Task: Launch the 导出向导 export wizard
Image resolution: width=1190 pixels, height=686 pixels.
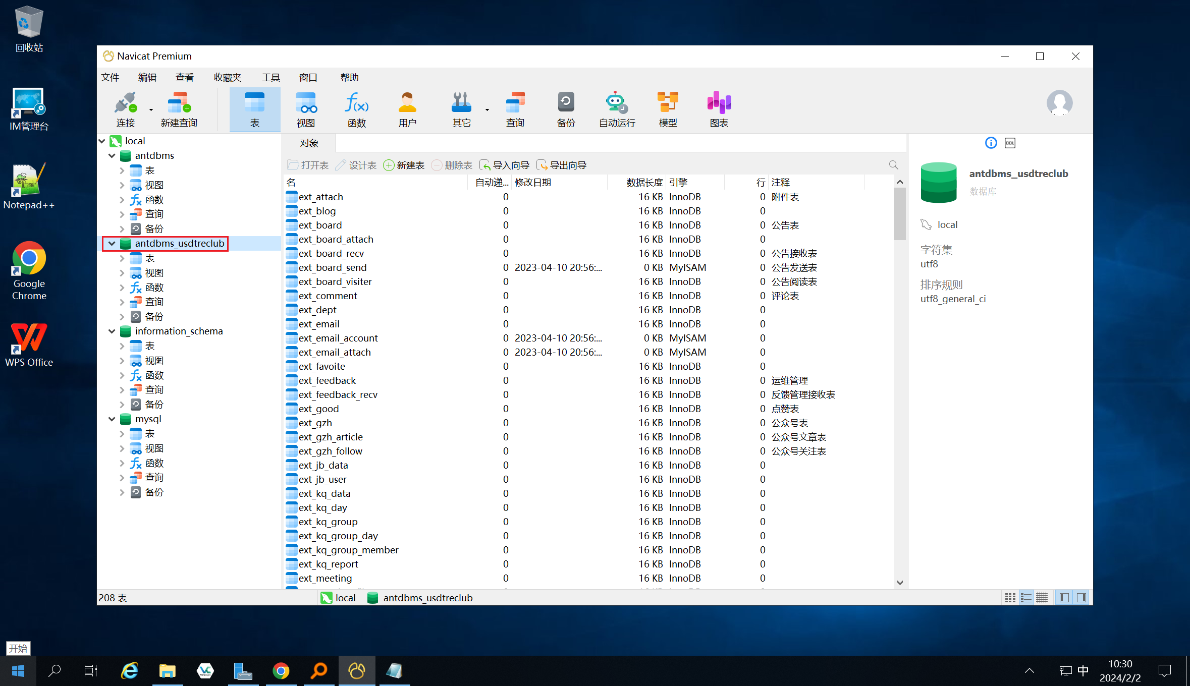Action: click(x=561, y=165)
